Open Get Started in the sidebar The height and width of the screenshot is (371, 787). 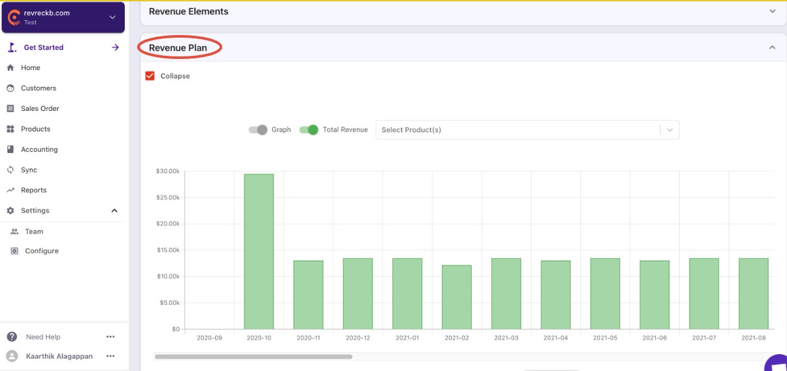[44, 47]
